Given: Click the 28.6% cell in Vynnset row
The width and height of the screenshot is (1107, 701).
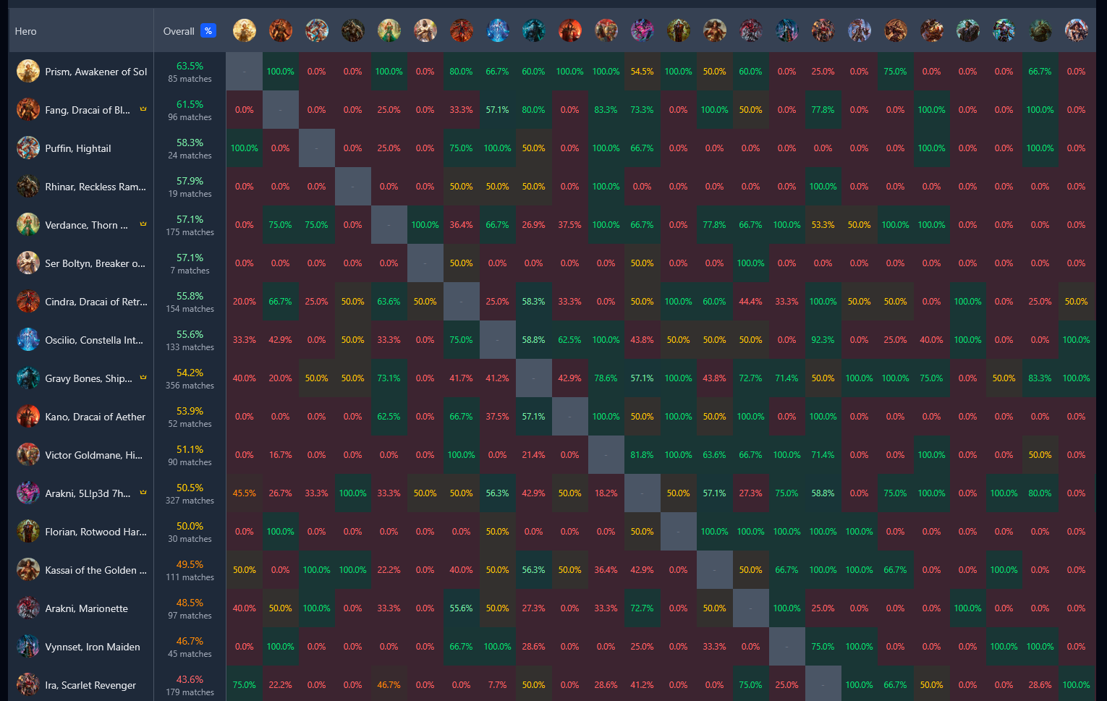Looking at the screenshot, I should click(x=534, y=647).
